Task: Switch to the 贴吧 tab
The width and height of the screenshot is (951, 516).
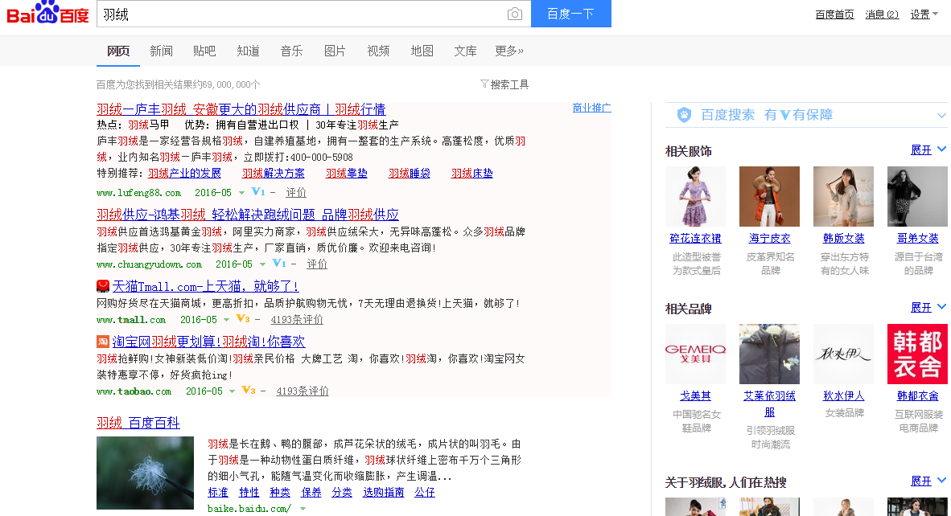Action: [204, 51]
